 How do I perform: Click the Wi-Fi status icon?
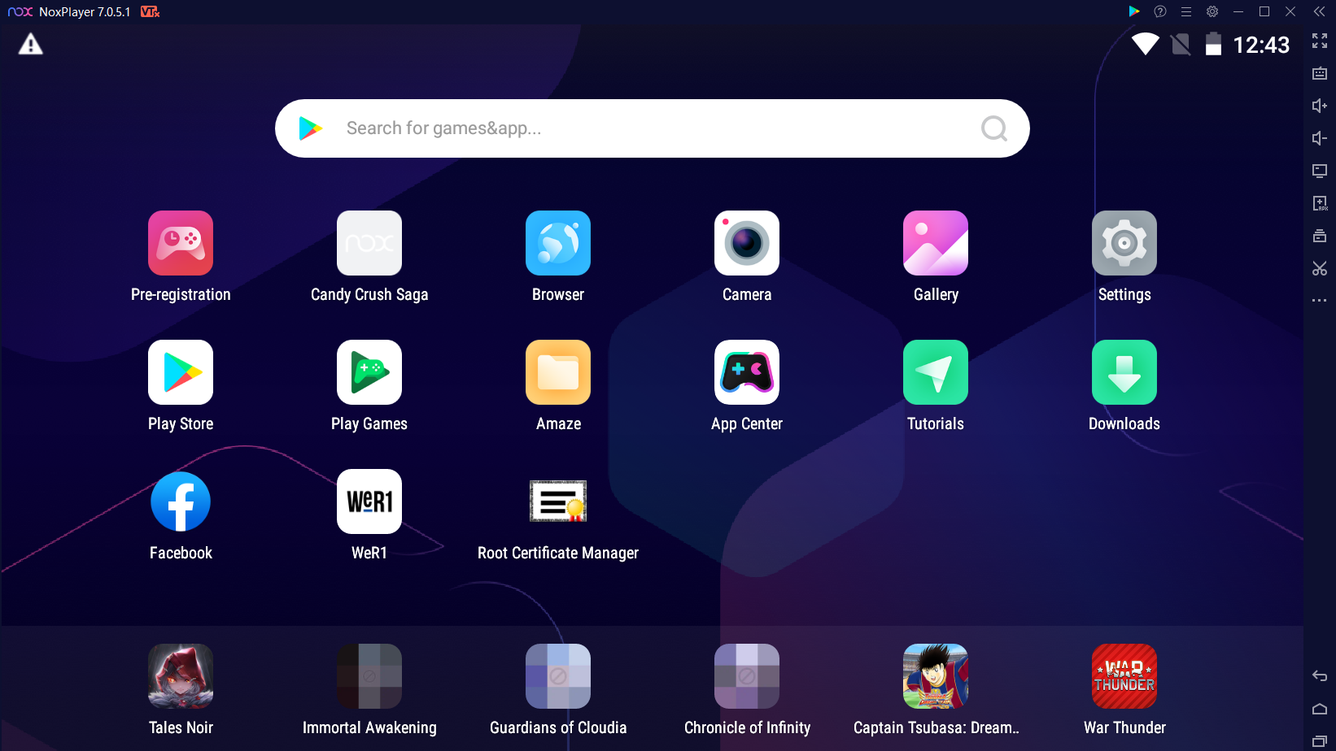coord(1145,44)
